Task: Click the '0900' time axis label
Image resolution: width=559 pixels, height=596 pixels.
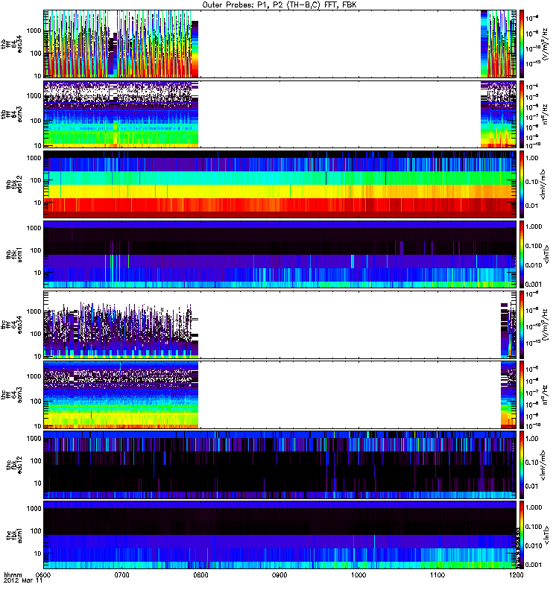Action: coord(279,575)
